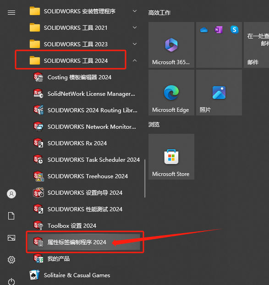Click the SOLIDWORKS 安装管理程序 folder icon
The width and height of the screenshot is (269, 285).
coord(35,11)
